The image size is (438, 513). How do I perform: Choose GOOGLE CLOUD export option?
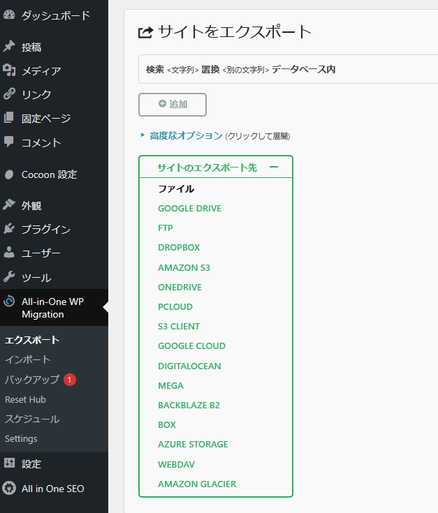point(191,346)
